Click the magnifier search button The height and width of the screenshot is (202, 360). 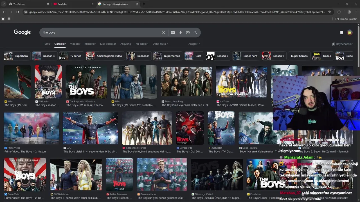coord(195,33)
